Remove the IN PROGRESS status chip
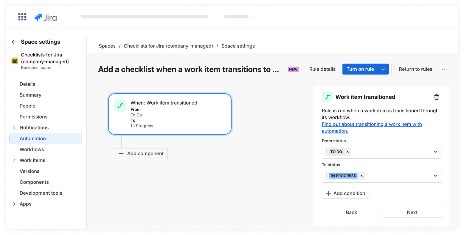This screenshot has width=464, height=235. click(x=361, y=176)
